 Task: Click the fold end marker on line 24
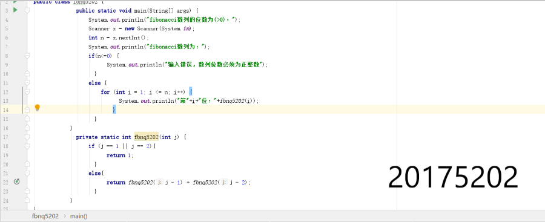[x=27, y=200]
